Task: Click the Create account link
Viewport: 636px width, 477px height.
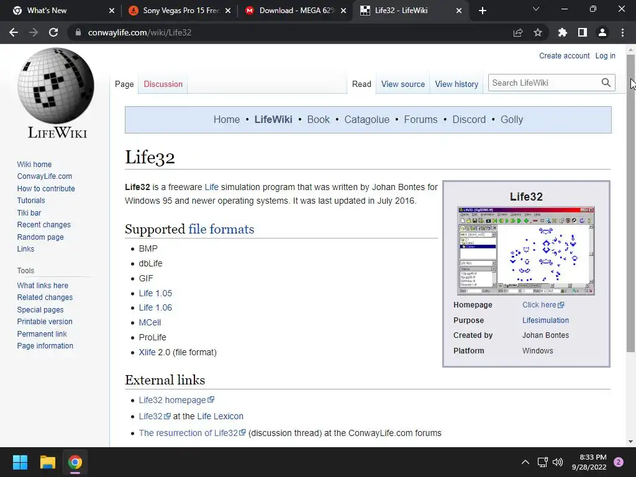Action: [564, 55]
